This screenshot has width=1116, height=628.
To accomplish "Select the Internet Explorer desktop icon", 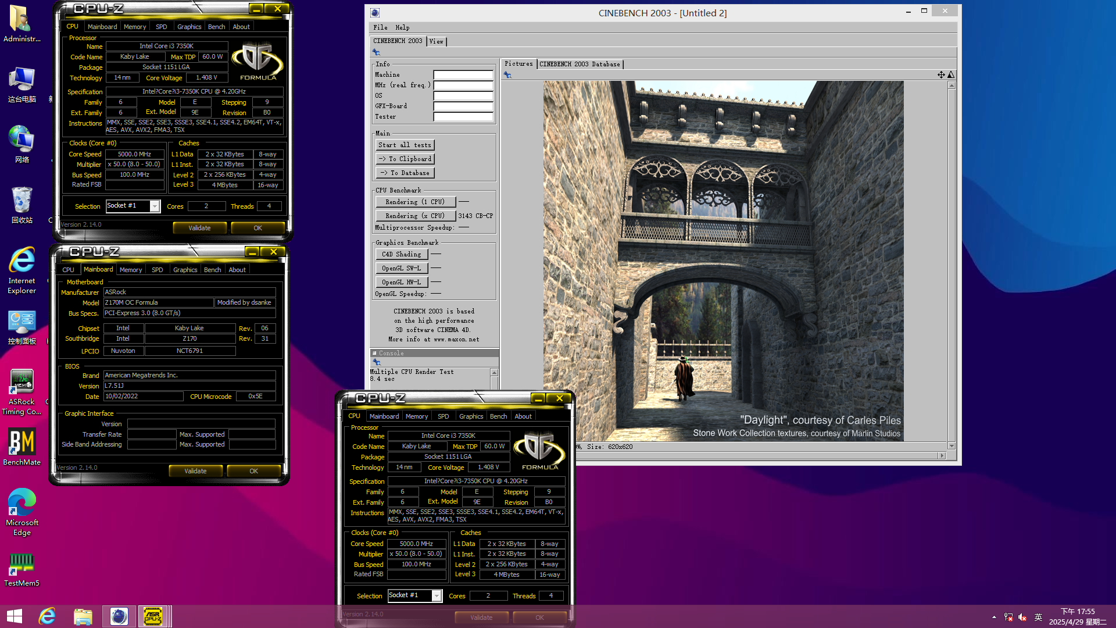I will (x=22, y=270).
